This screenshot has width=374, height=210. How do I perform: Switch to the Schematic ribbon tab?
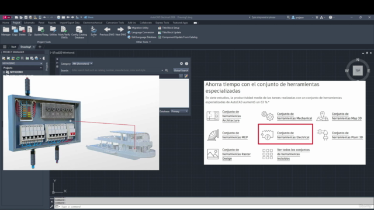[x=29, y=23]
